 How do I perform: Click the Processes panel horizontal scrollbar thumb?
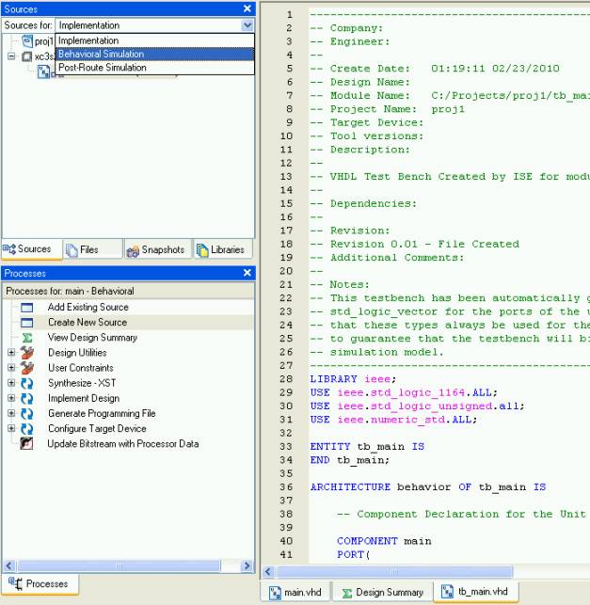[x=120, y=566]
